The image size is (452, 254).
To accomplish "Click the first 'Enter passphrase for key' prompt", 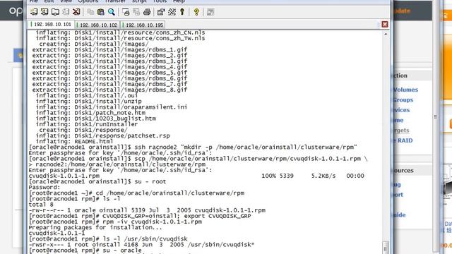I will pyautogui.click(x=120, y=153).
